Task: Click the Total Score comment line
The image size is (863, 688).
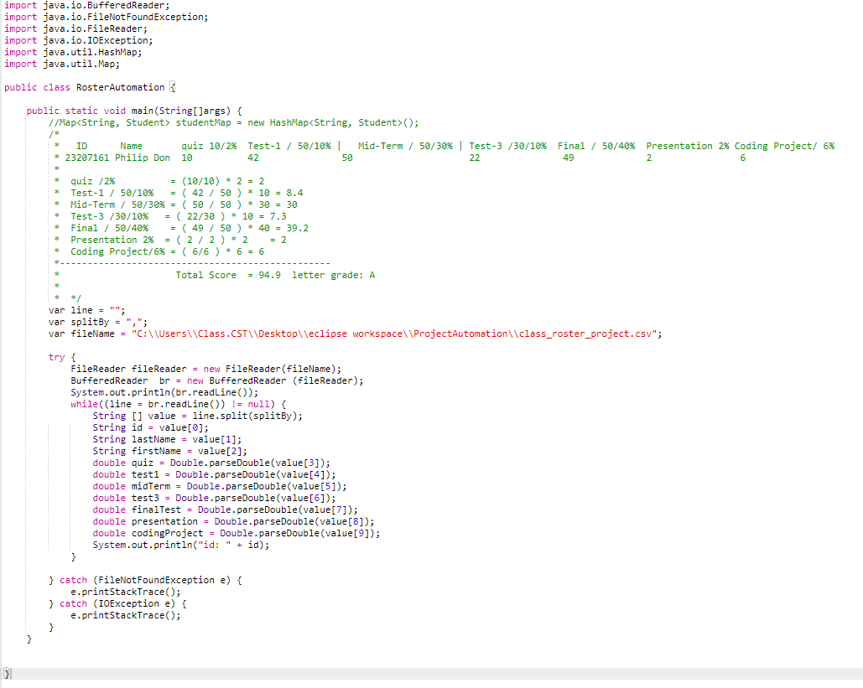Action: tap(205, 274)
